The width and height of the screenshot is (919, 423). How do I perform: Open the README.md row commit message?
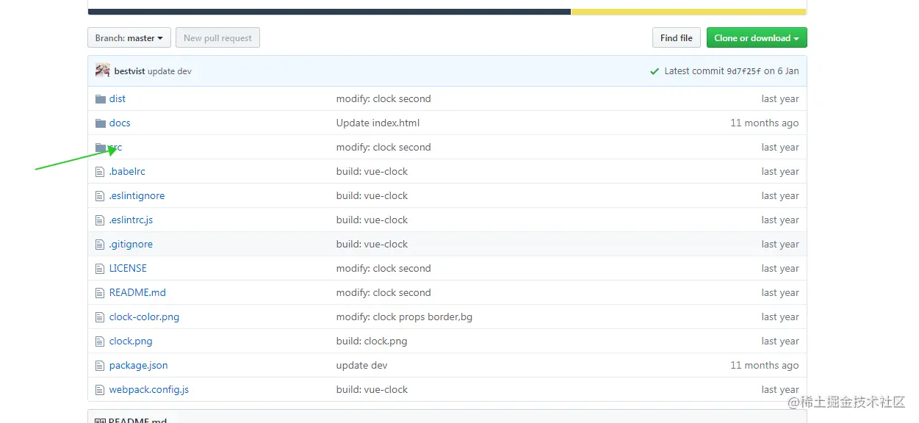(383, 293)
